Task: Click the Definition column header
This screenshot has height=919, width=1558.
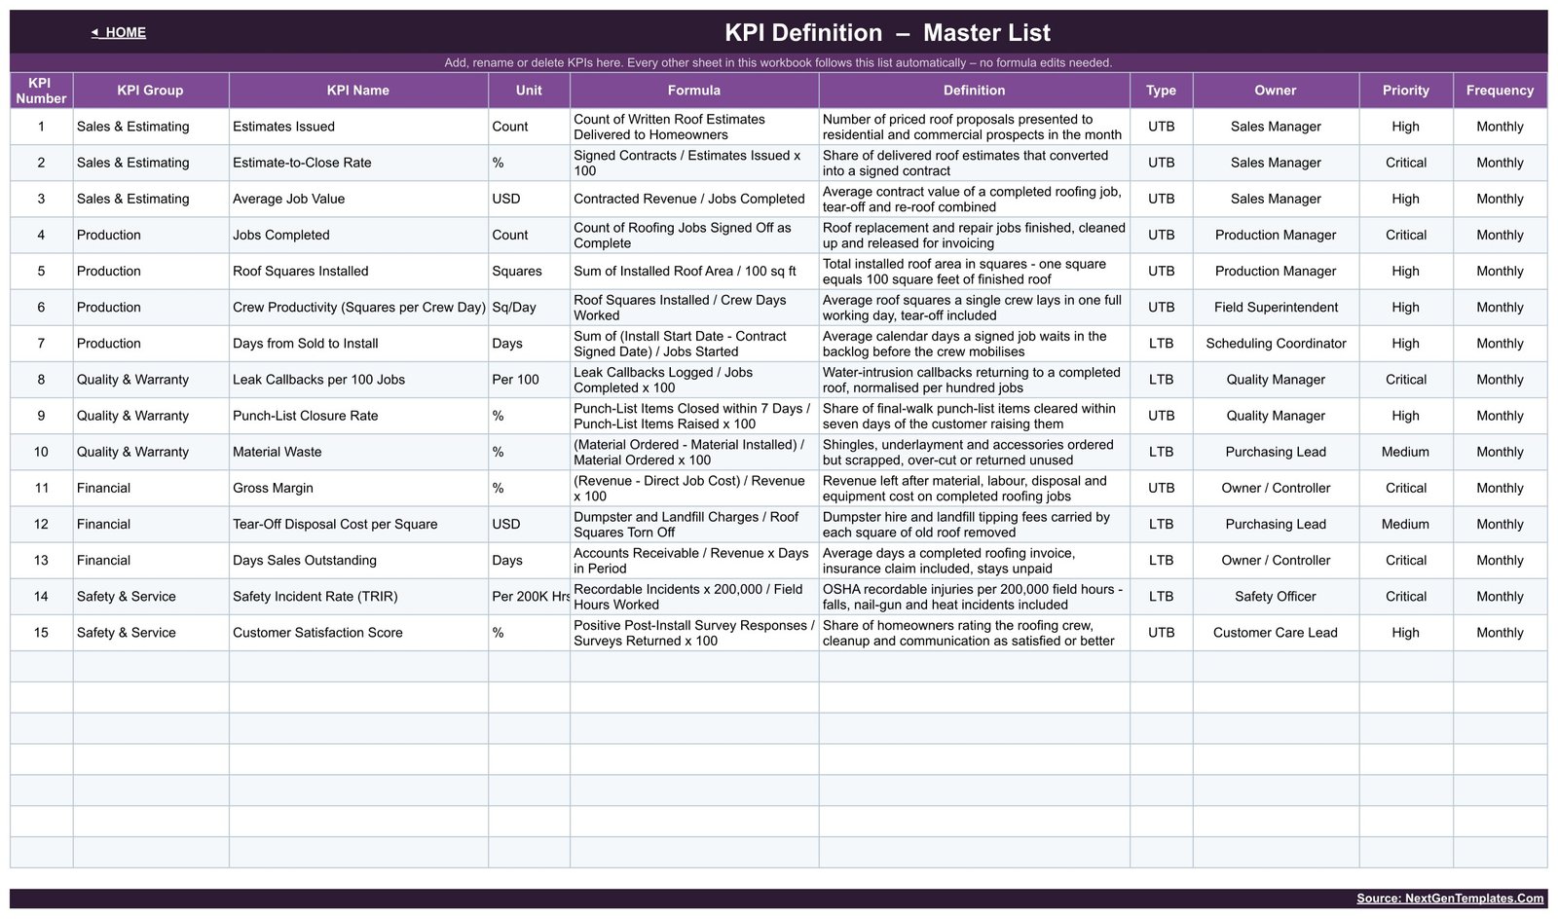Action: (x=974, y=90)
